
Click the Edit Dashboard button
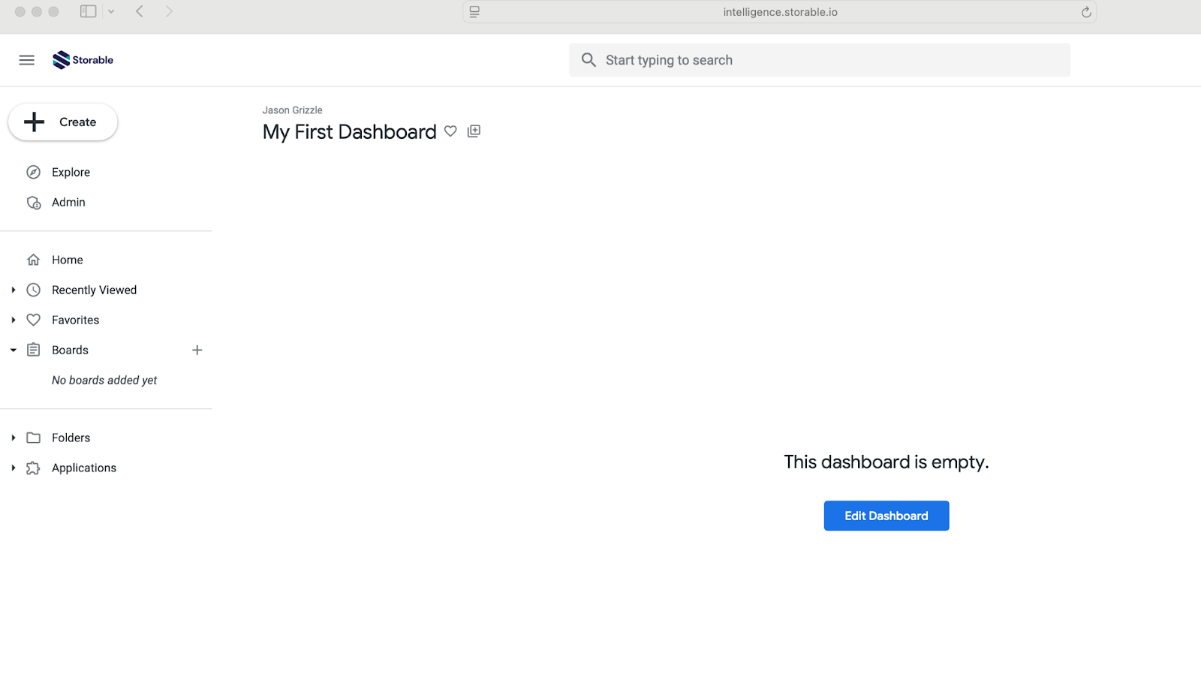tap(886, 516)
